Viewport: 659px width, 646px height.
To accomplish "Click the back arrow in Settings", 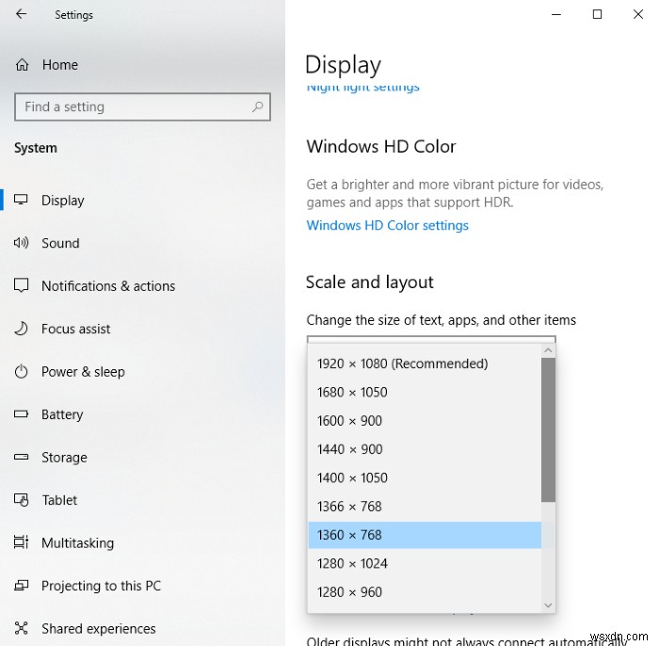I will [21, 14].
